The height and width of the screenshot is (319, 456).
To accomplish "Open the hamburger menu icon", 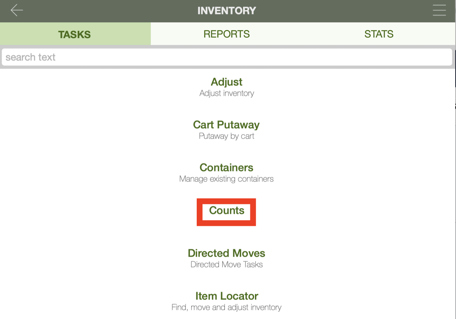I will click(439, 10).
